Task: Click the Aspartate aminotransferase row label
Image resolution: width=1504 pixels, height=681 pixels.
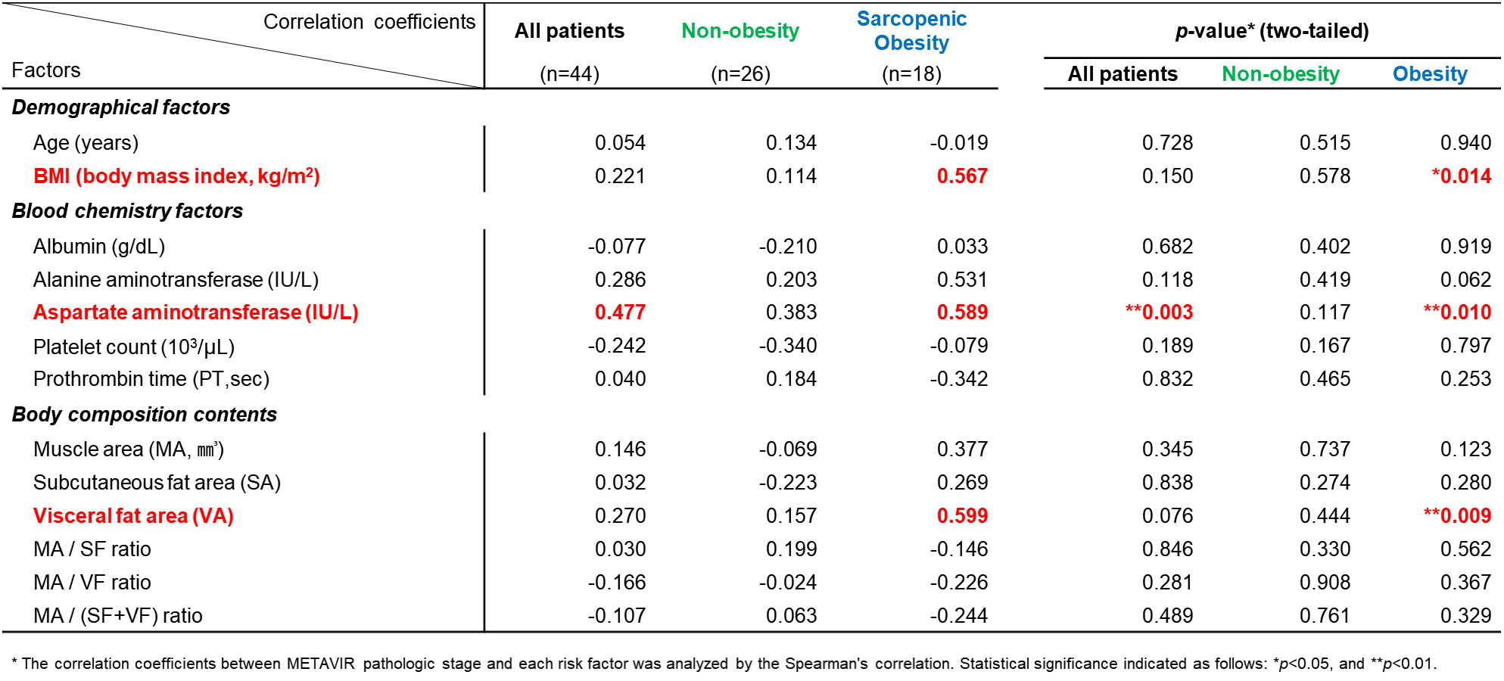Action: (195, 313)
